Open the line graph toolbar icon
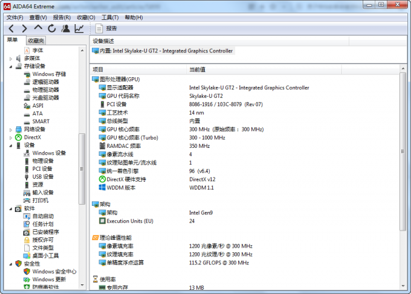The height and width of the screenshot is (294, 411). (x=79, y=28)
